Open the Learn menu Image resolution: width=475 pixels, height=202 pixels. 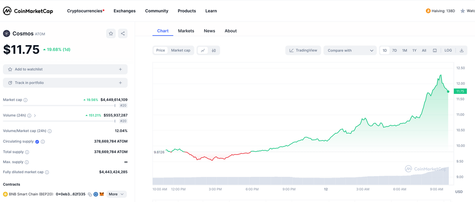(x=211, y=11)
